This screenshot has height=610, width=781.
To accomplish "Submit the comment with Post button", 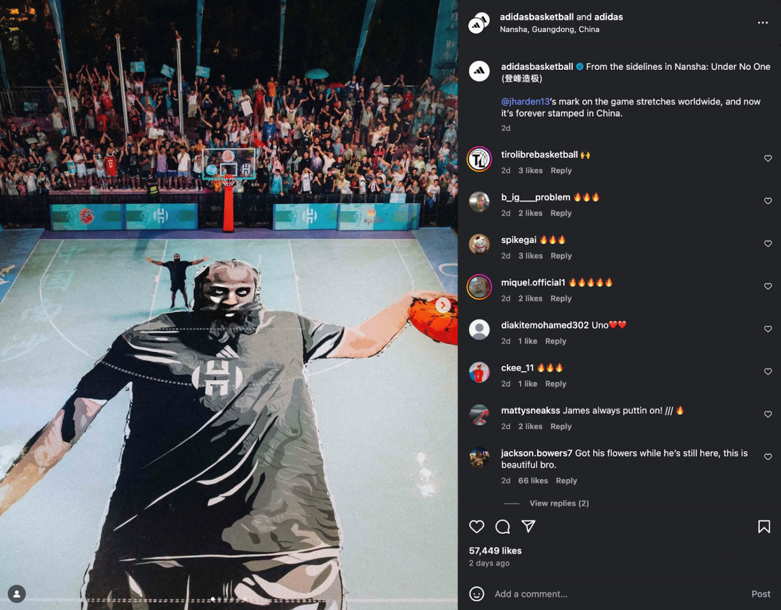I will pos(761,594).
